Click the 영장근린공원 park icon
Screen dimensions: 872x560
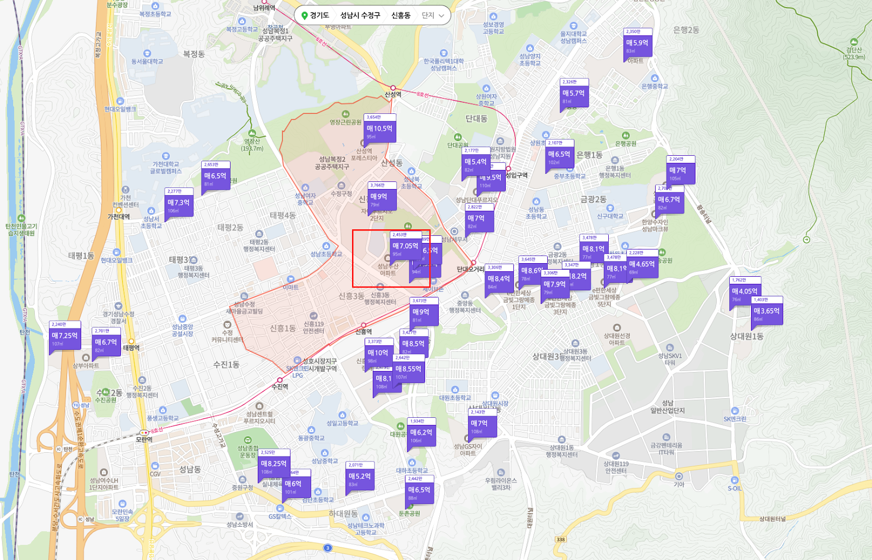tap(346, 114)
